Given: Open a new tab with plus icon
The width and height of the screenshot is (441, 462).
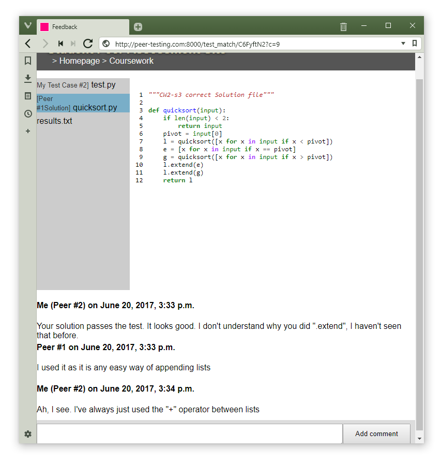Looking at the screenshot, I should 138,27.
